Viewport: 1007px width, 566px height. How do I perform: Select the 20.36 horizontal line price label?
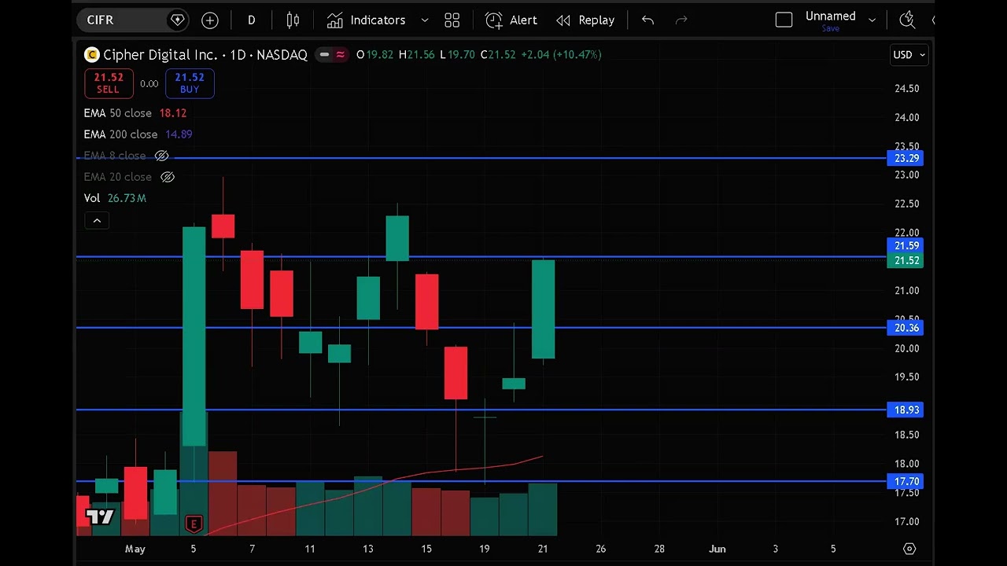click(906, 328)
